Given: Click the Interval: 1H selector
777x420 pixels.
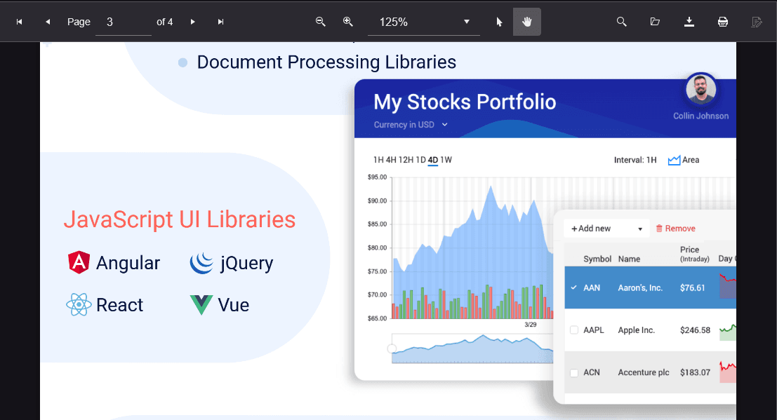Looking at the screenshot, I should pyautogui.click(x=635, y=160).
